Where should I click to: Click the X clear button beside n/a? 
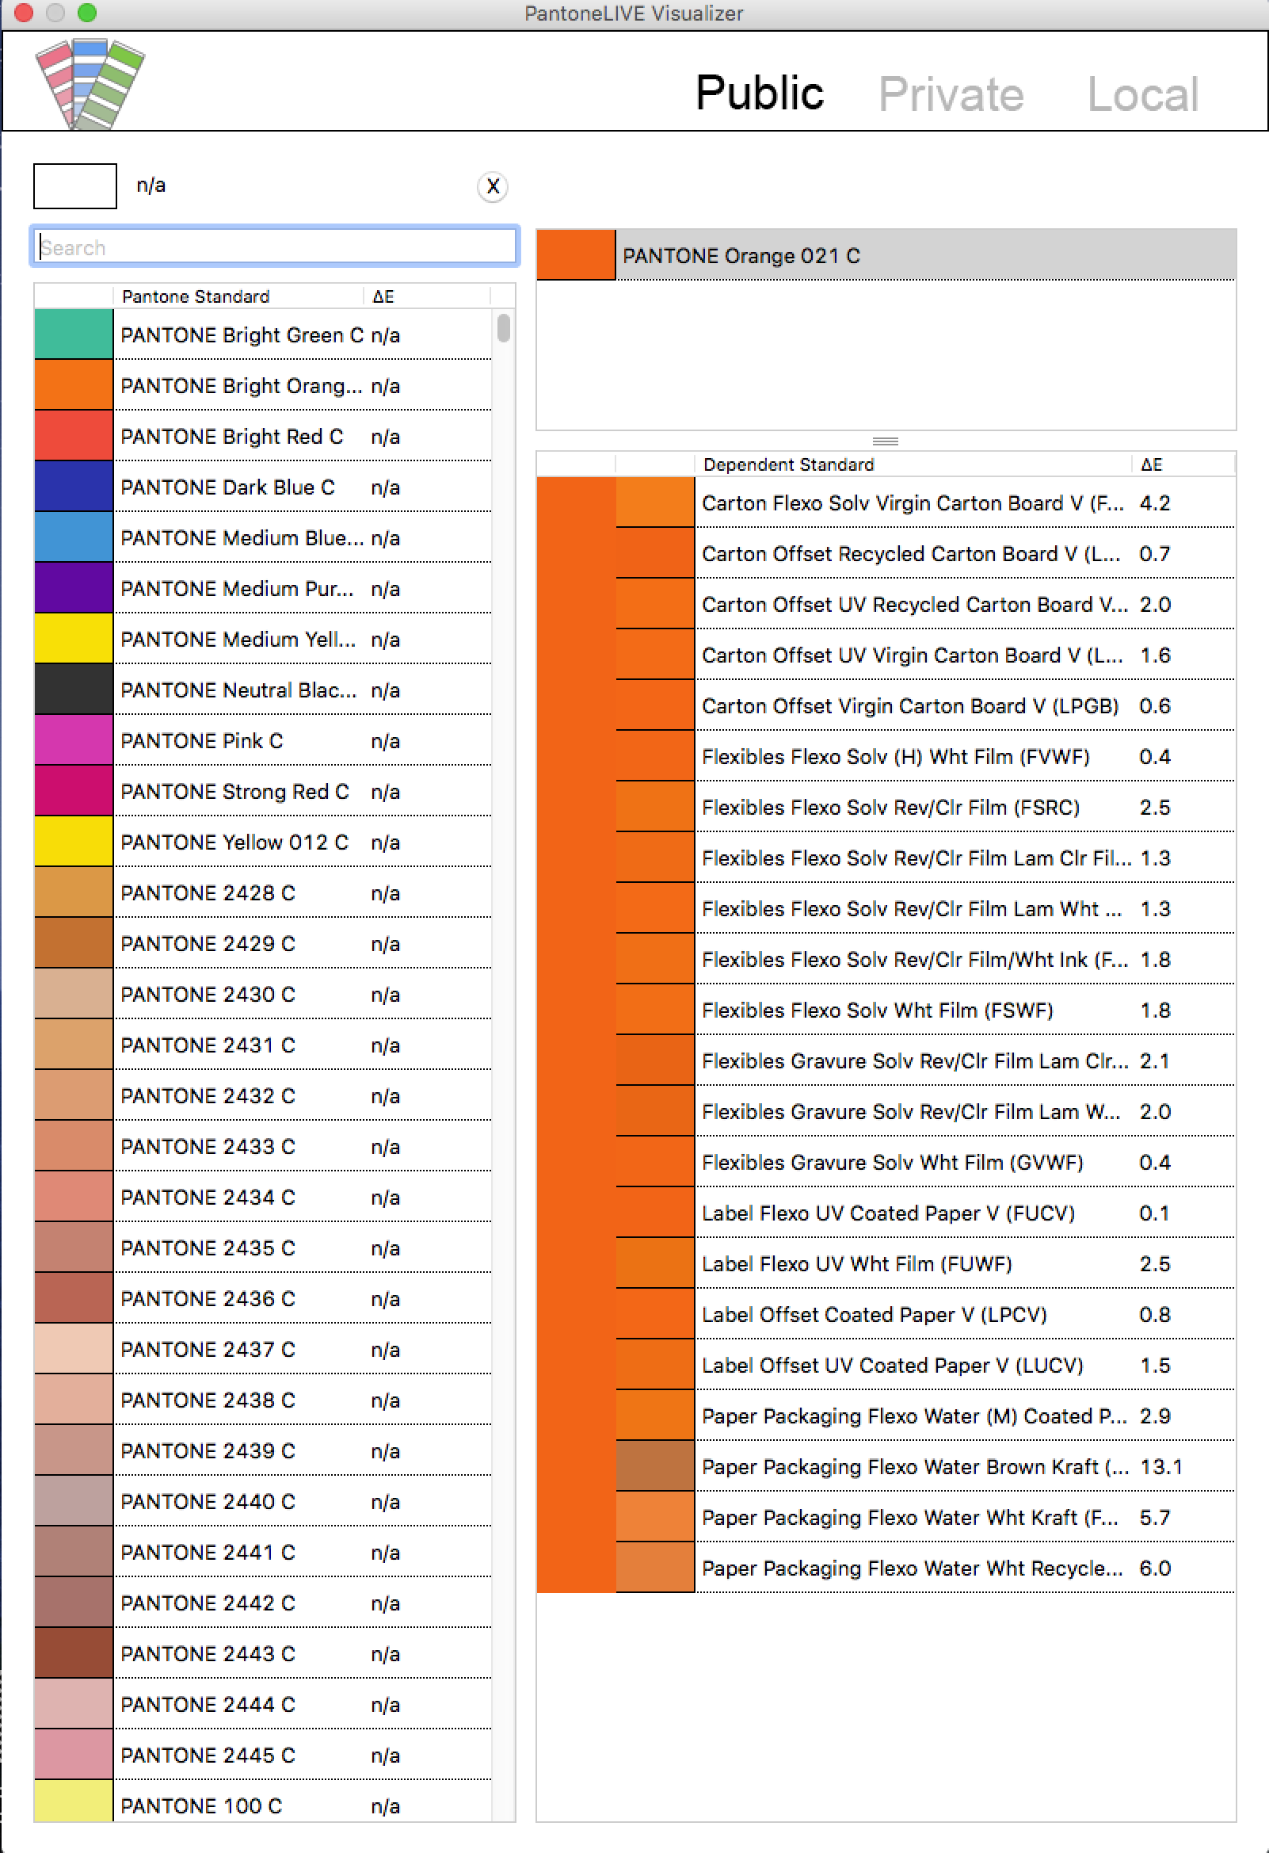click(493, 186)
